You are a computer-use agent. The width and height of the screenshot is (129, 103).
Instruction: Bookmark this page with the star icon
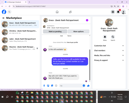[118, 6]
